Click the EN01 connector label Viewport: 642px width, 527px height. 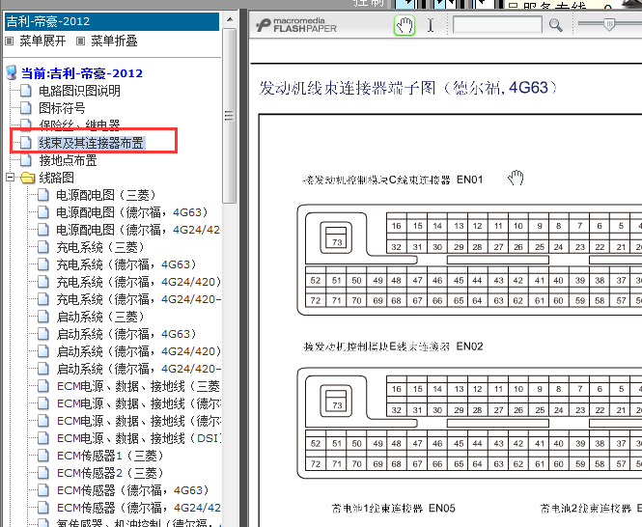pyautogui.click(x=469, y=180)
